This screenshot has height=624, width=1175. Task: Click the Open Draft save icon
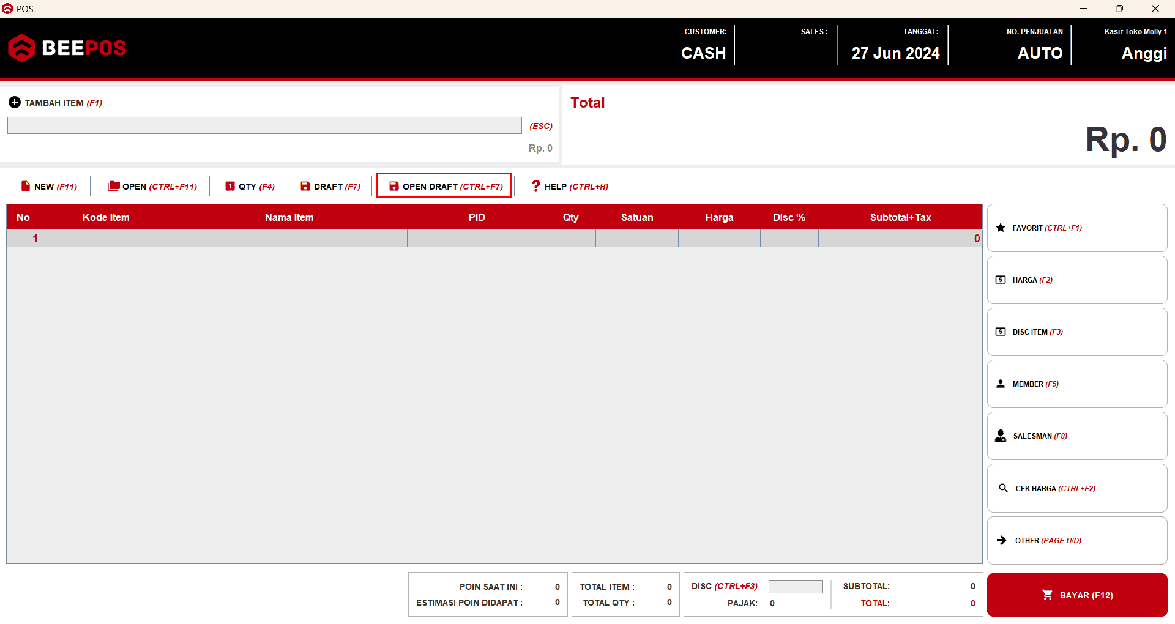coord(394,186)
